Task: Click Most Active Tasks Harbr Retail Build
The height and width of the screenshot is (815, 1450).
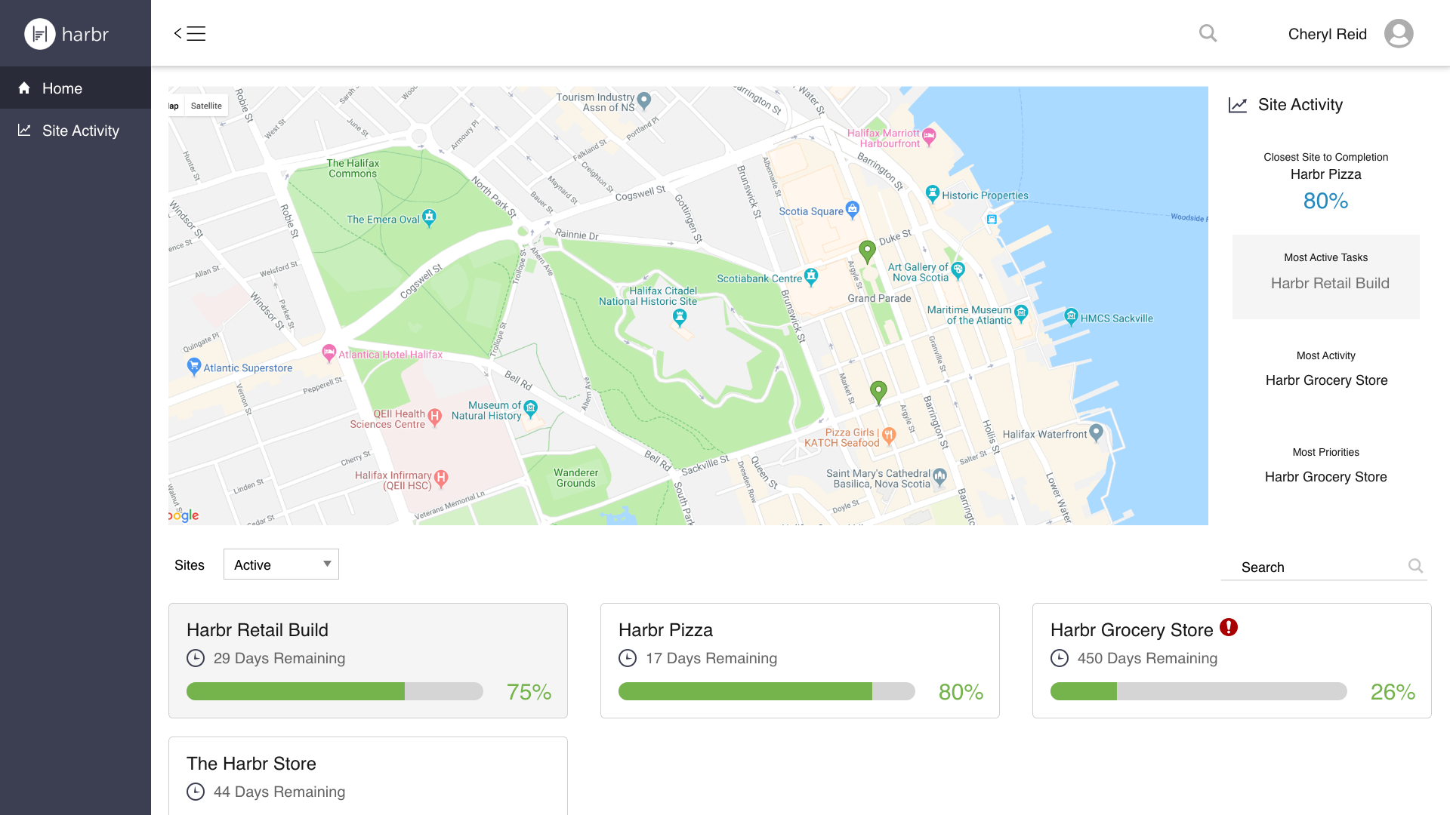Action: pyautogui.click(x=1326, y=277)
